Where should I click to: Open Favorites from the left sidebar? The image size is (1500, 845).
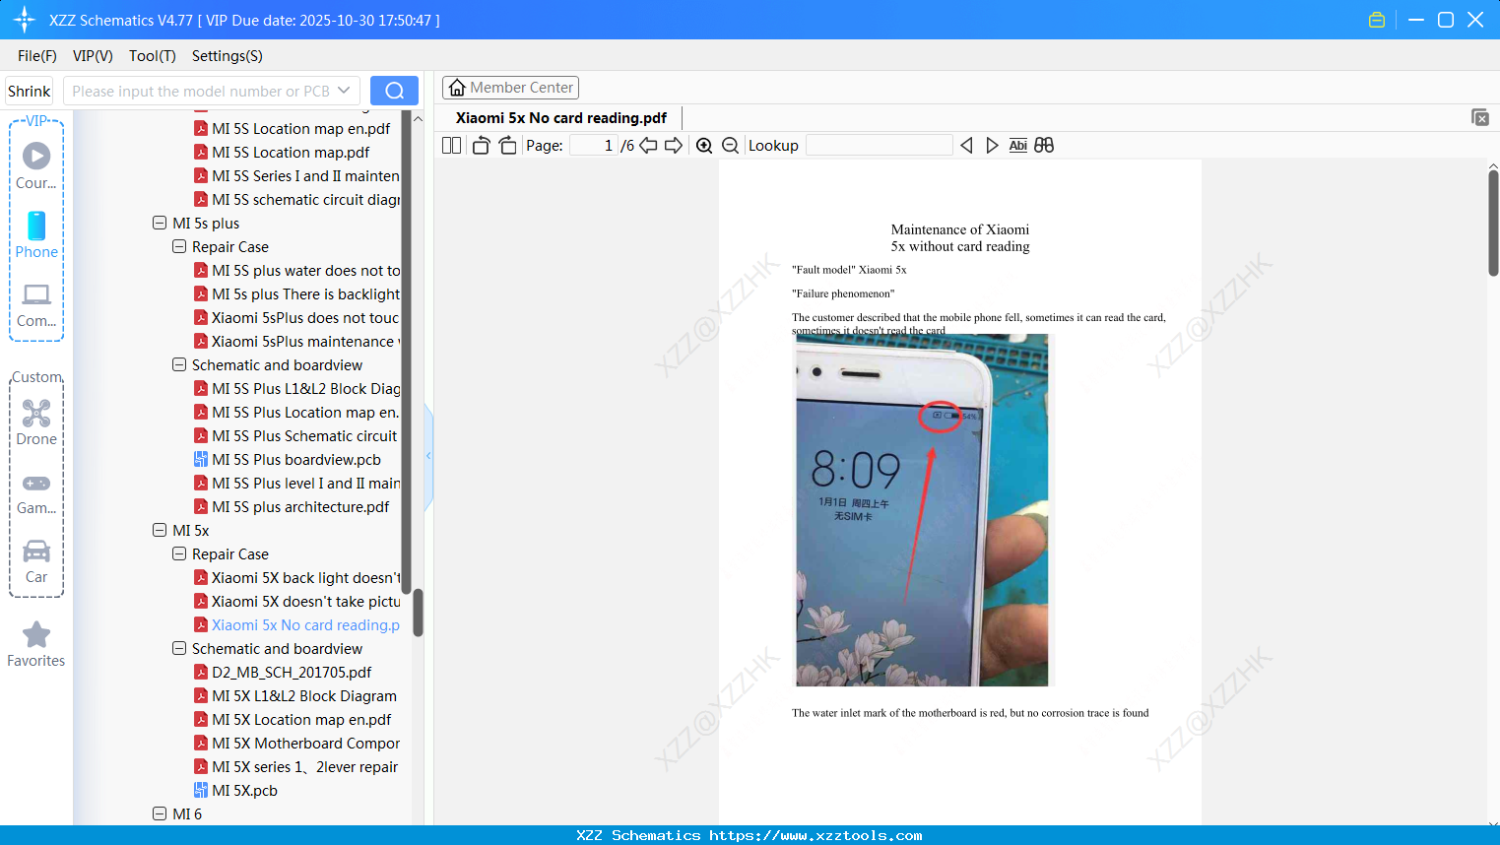tap(35, 642)
